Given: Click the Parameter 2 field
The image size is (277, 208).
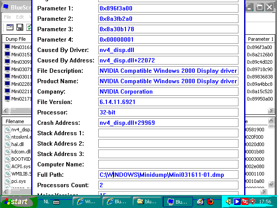Looking at the screenshot, I should click(168, 19).
